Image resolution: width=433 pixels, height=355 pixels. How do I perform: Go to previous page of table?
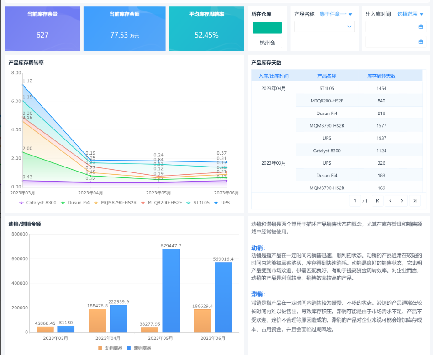pyautogui.click(x=390, y=201)
